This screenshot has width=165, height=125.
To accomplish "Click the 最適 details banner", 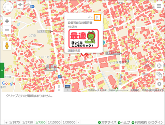I will (84, 39).
